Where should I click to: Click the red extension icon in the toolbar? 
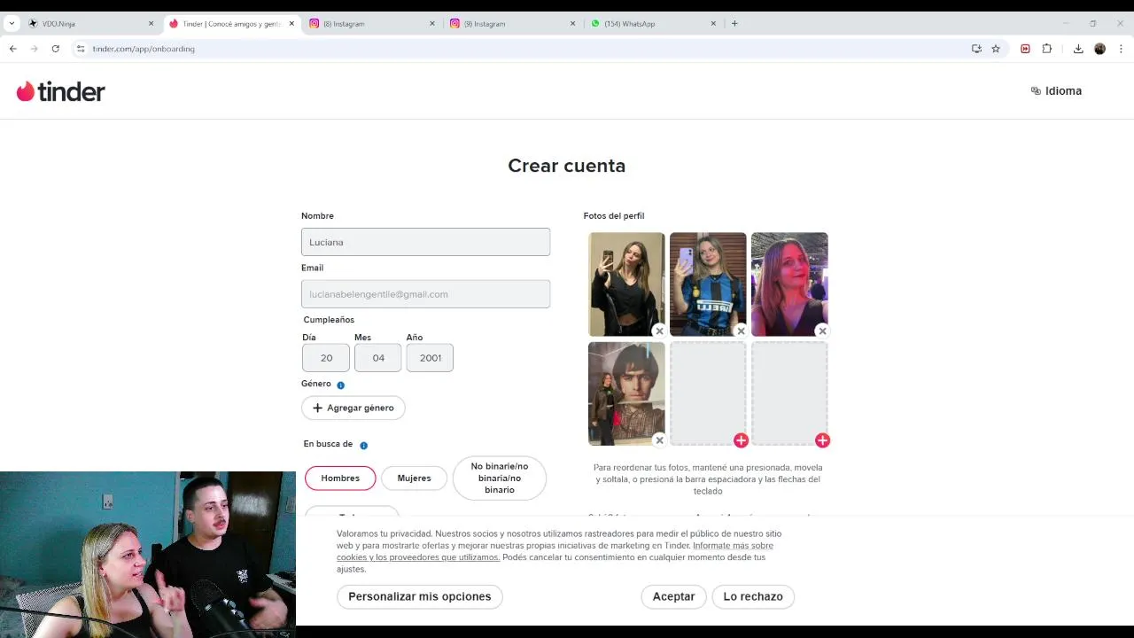point(1025,49)
